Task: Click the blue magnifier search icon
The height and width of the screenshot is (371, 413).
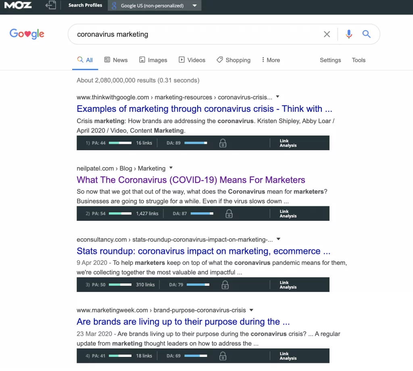Action: [x=366, y=34]
